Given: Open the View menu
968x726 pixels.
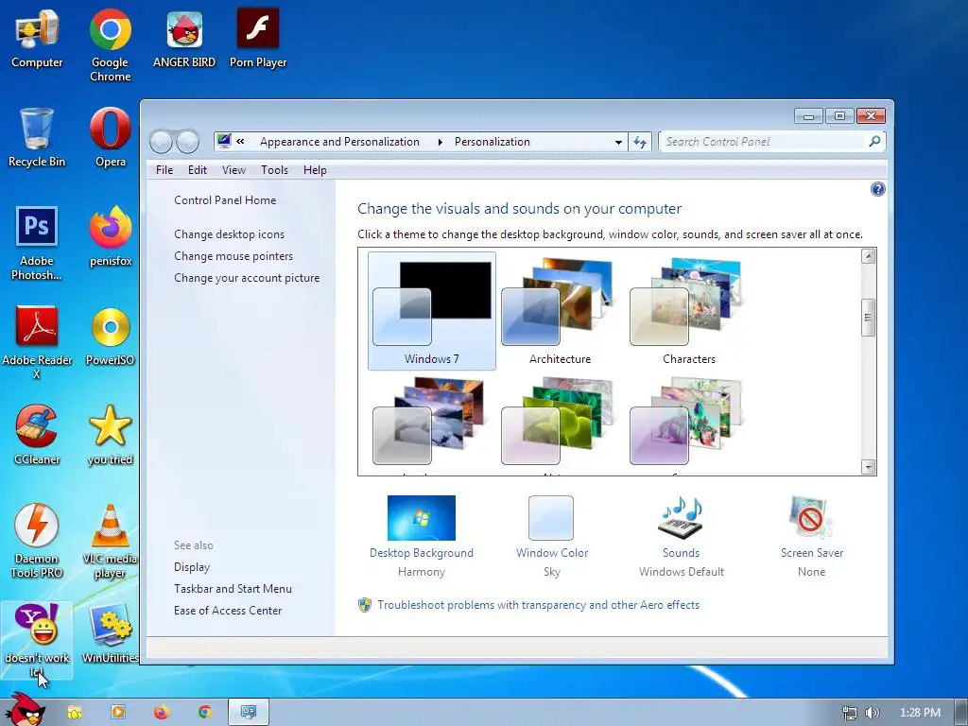Looking at the screenshot, I should click(x=234, y=170).
